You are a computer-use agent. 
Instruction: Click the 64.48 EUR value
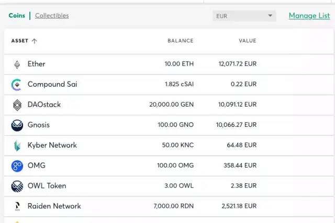(242, 145)
